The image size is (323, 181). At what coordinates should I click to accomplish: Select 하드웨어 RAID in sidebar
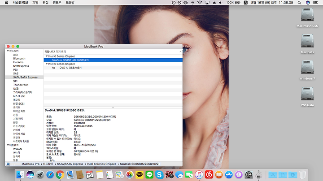click(21, 141)
